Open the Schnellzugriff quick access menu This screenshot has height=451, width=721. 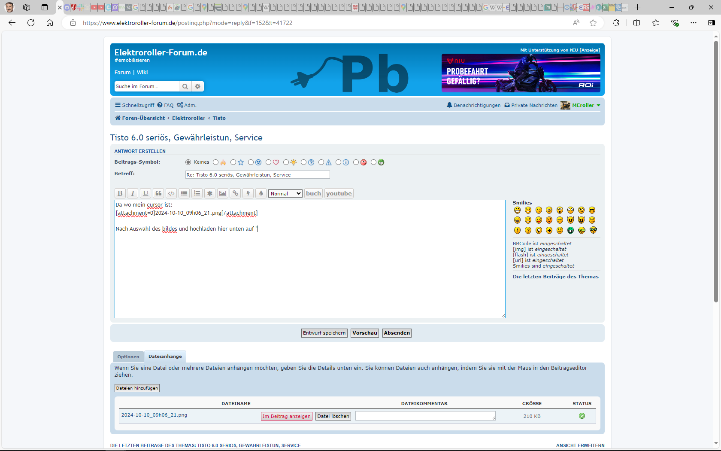click(135, 105)
